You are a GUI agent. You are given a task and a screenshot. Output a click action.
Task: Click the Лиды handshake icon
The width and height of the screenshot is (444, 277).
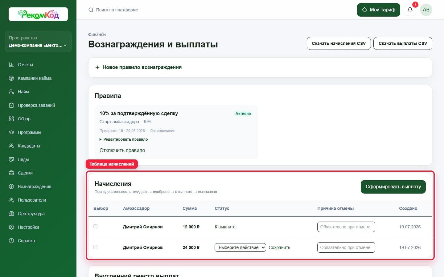coord(11,159)
